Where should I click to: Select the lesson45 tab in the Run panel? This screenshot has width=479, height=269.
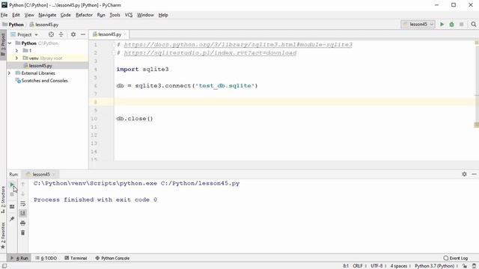(40, 174)
